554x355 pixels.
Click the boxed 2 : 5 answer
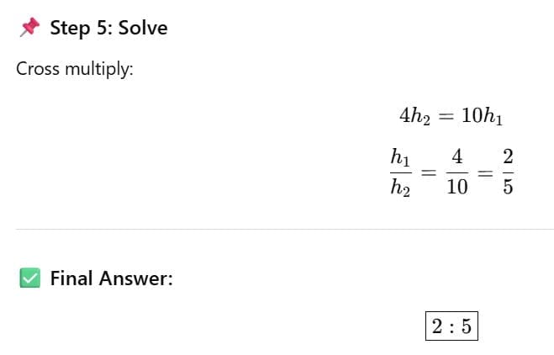coord(452,326)
